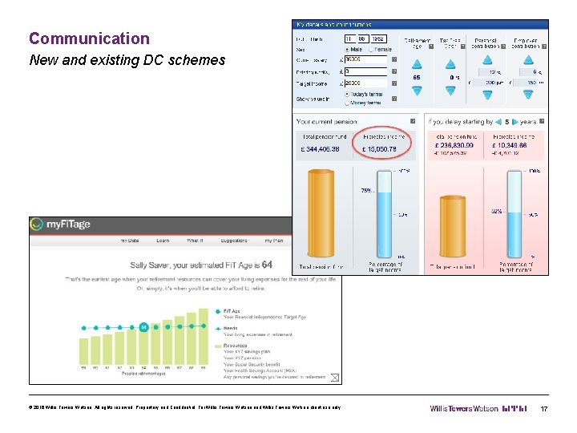
Task: Open help icon beside Employer contribution
Action: (544, 47)
